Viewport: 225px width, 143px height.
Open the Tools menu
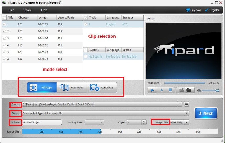click(x=28, y=10)
